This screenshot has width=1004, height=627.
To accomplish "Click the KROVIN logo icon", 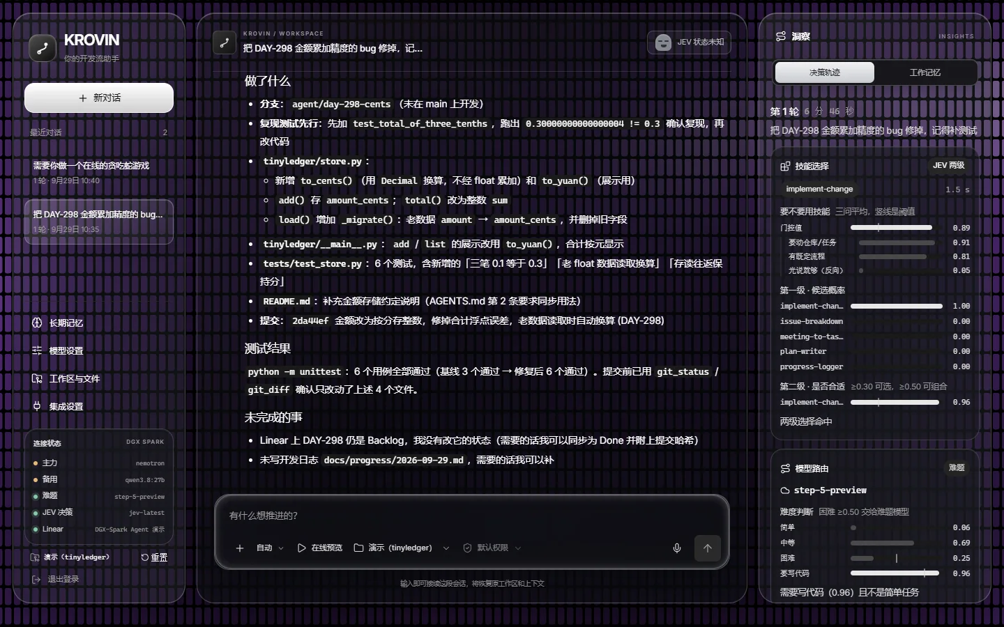I will click(x=43, y=48).
